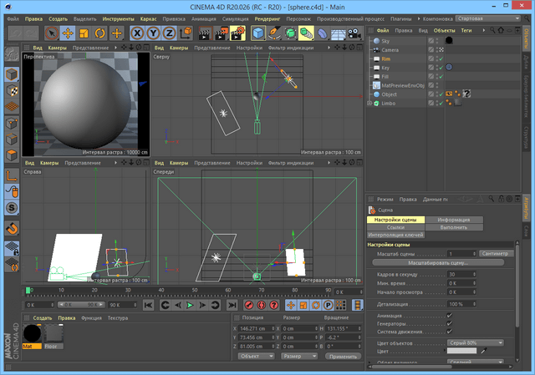Click the Масштабировать сцену button

click(x=439, y=262)
